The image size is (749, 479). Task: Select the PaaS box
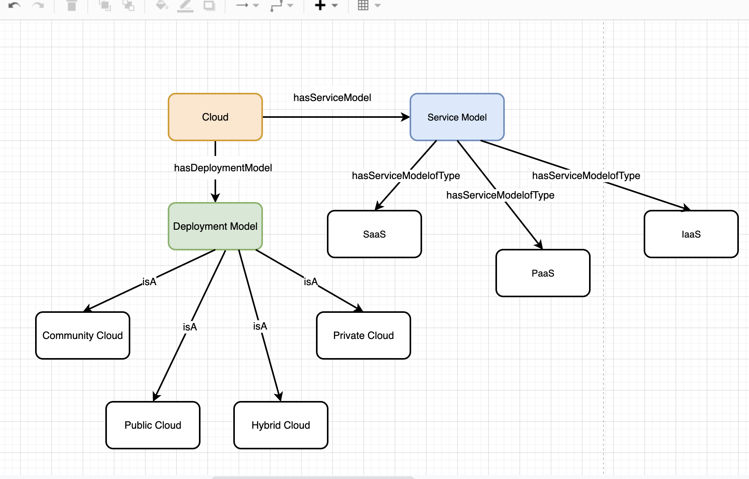543,273
